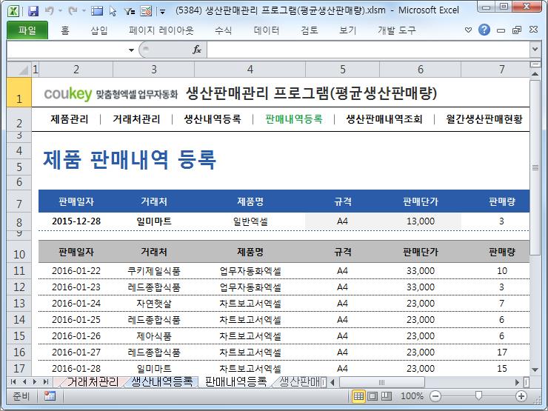Screen dimensions: 548x411
Task: Click the minimize ribbon heart-shaped icon
Action: [x=468, y=30]
